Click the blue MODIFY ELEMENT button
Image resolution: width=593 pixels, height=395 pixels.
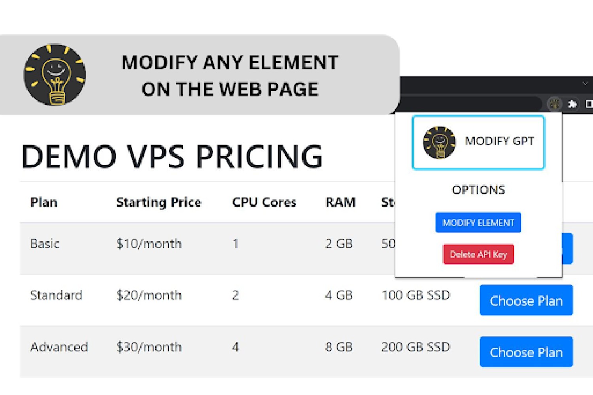(x=478, y=223)
